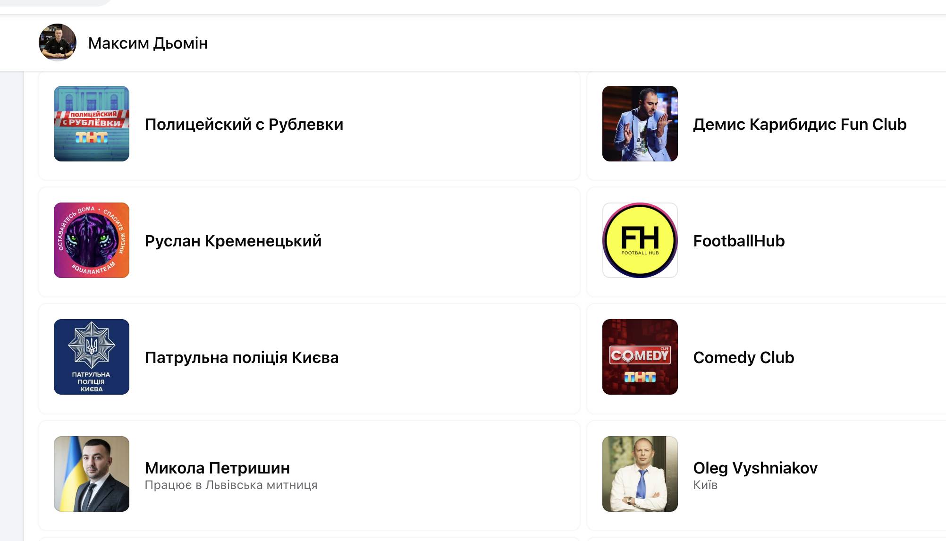Click the Київ location under Oleg Vyshniakov
The image size is (946, 541).
pos(705,485)
